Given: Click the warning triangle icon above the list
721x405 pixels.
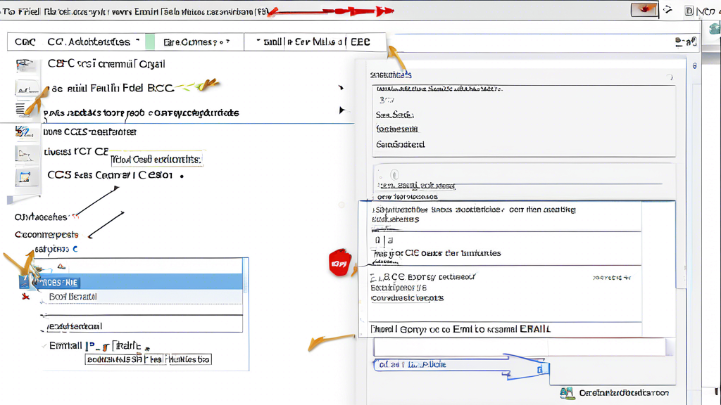Looking at the screenshot, I should [x=61, y=266].
